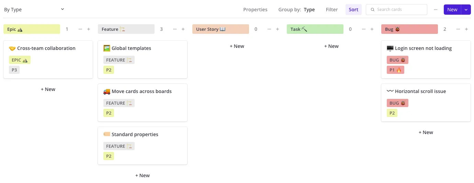
Task: Click FEATURE tag on Move cards card
Action: pyautogui.click(x=119, y=103)
